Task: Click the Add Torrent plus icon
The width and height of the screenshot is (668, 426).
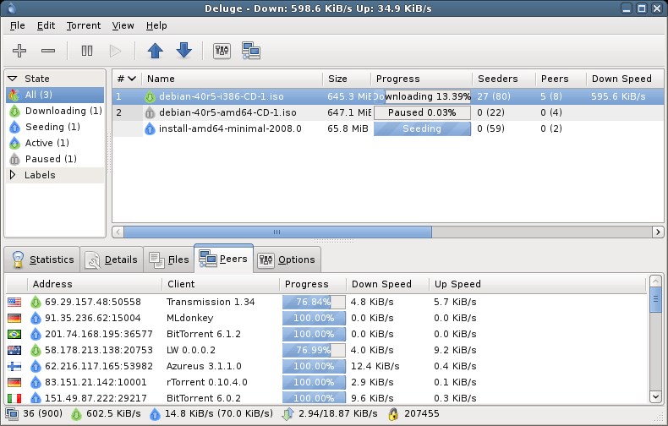Action: click(19, 51)
